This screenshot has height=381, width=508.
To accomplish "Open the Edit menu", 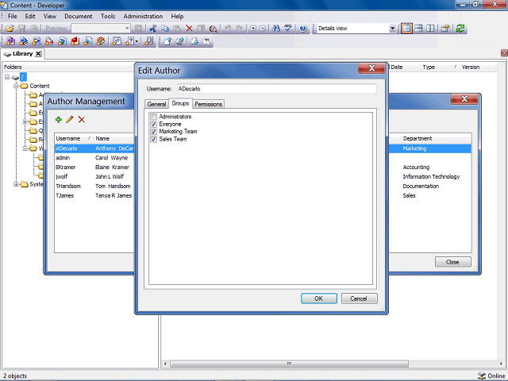I will 30,16.
